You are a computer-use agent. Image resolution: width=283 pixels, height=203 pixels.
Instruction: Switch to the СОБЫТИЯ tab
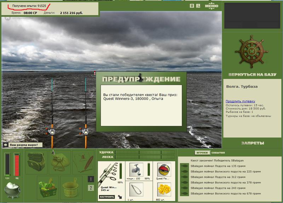pyautogui.click(x=218, y=153)
